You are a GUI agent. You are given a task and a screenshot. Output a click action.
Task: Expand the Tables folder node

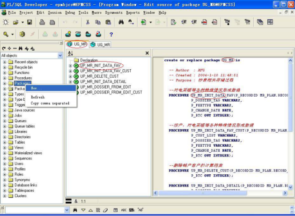point(5,142)
